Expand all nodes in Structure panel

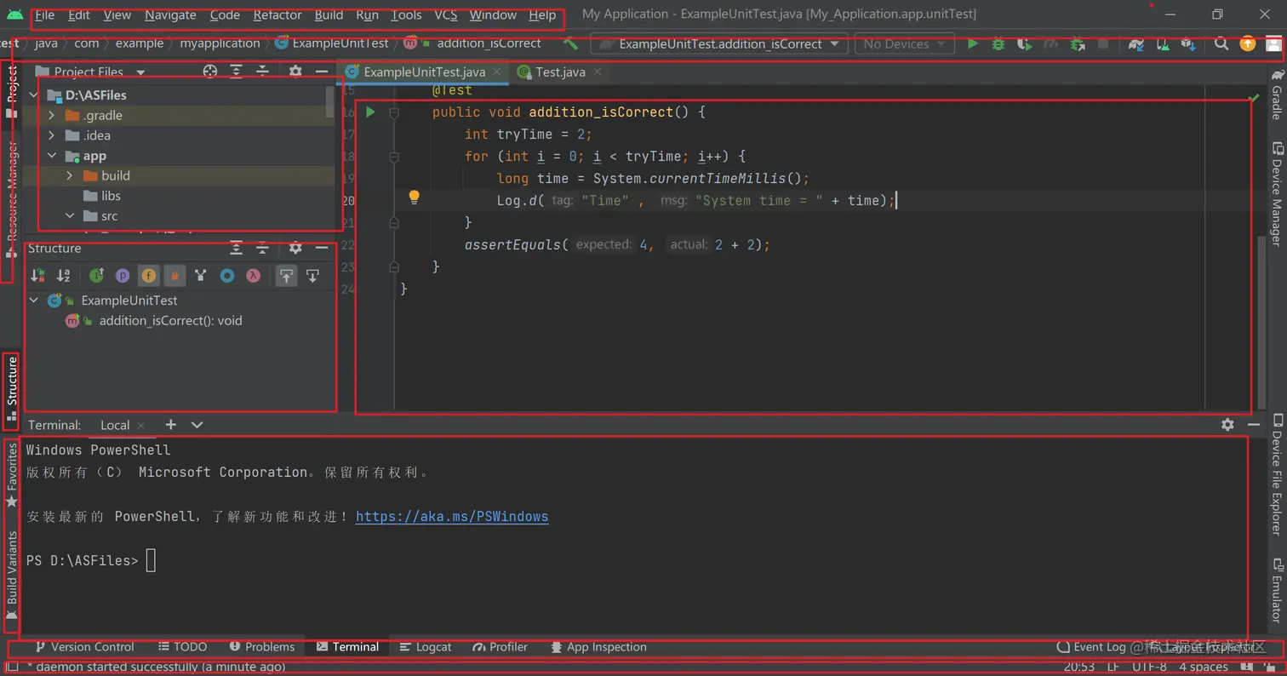[x=237, y=249]
